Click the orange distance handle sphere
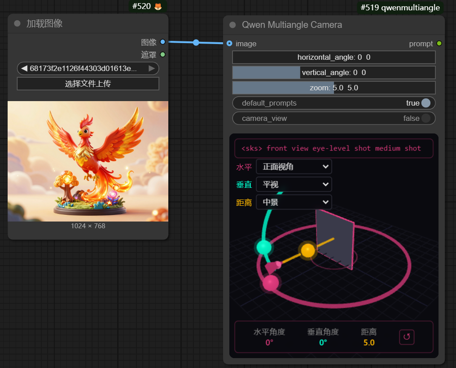Image resolution: width=456 pixels, height=368 pixels. (308, 250)
